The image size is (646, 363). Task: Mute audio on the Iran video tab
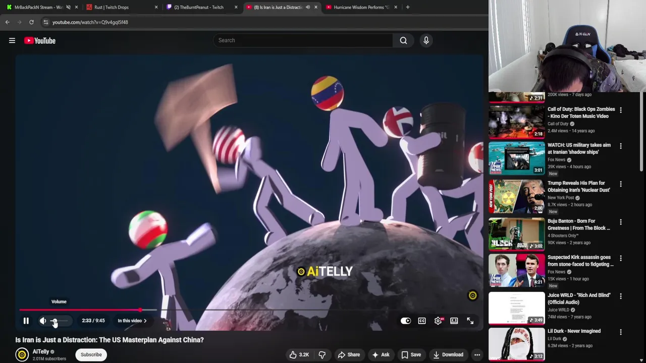coord(308,7)
